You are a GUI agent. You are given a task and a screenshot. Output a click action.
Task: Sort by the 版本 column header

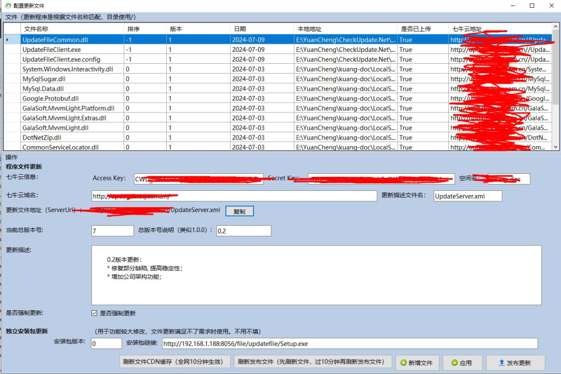click(x=198, y=29)
